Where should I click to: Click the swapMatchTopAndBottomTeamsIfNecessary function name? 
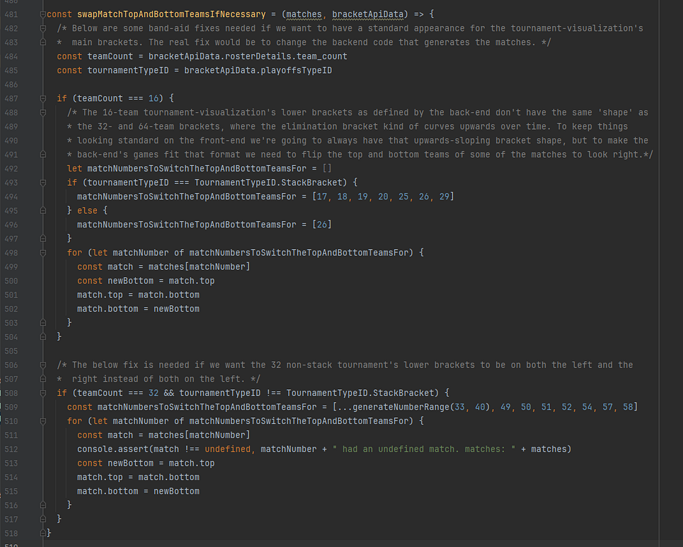click(x=171, y=14)
